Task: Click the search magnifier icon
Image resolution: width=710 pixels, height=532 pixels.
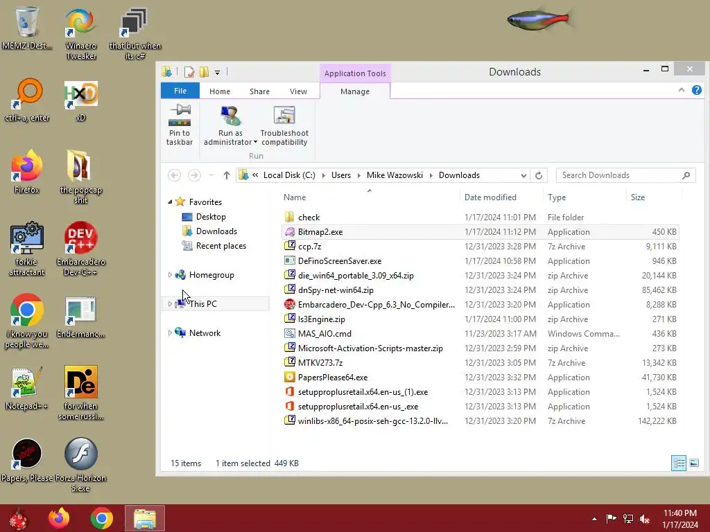Action: tap(686, 175)
